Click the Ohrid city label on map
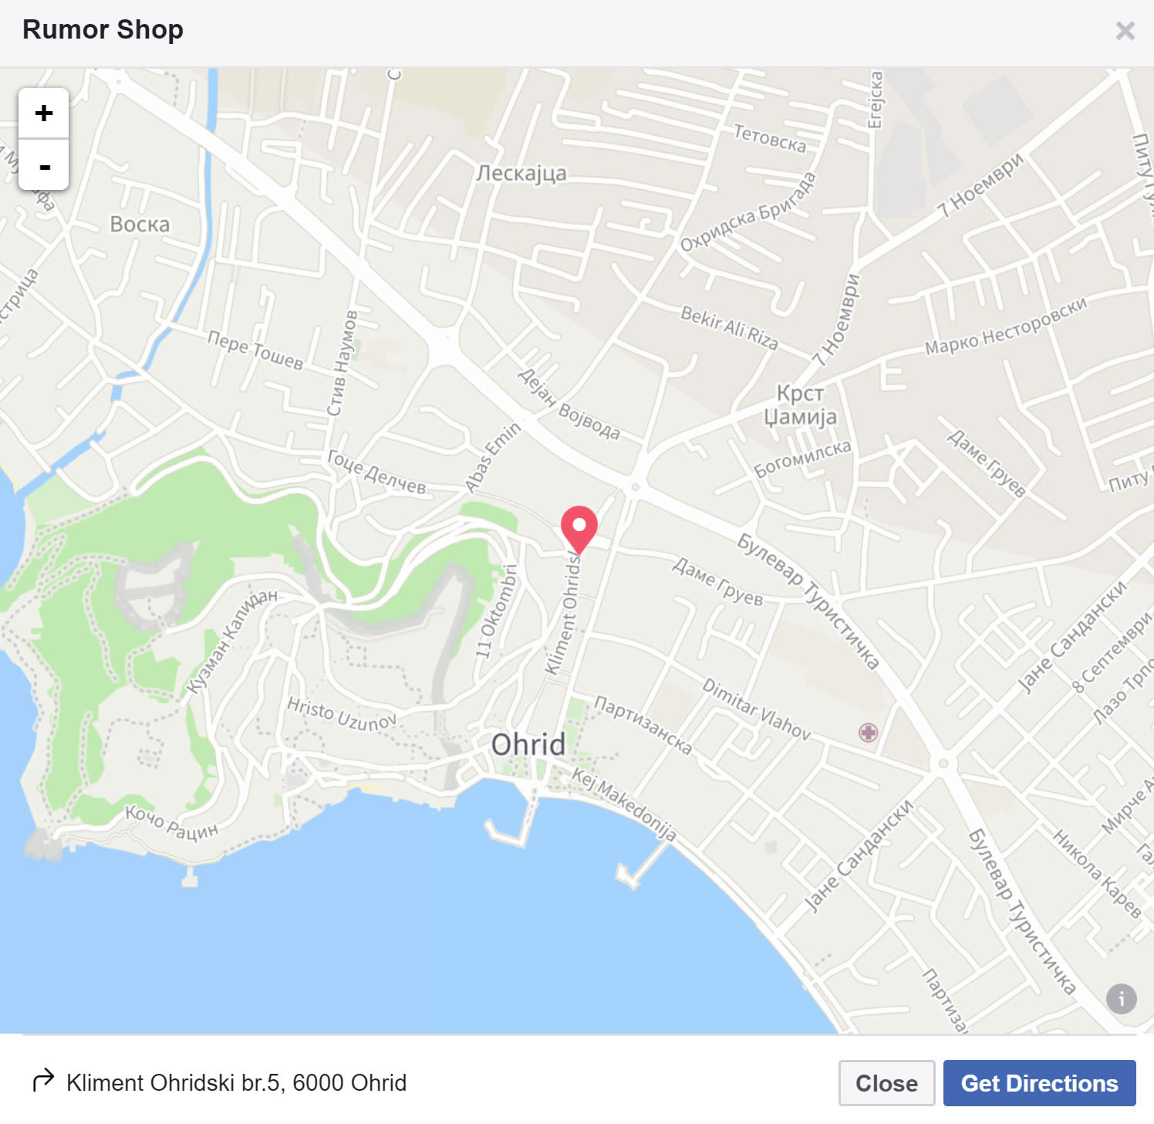The width and height of the screenshot is (1154, 1124). click(x=528, y=745)
